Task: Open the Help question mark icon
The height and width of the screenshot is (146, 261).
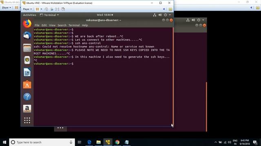Action: coord(27,97)
